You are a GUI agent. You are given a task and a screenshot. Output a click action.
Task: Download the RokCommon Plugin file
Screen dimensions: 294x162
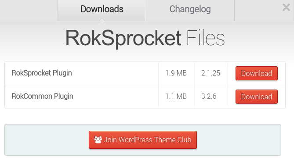tap(257, 97)
